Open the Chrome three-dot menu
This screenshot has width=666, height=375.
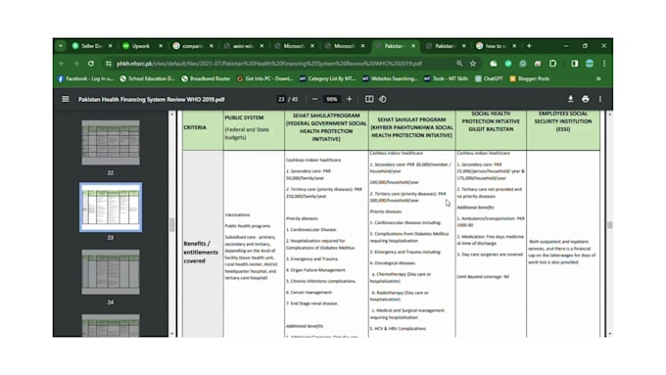tap(604, 64)
